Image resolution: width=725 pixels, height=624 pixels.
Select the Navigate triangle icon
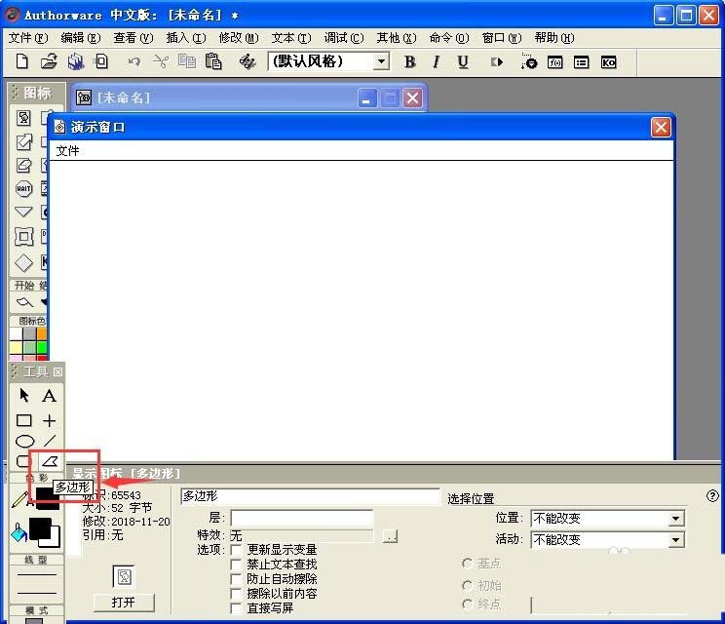coord(23,212)
